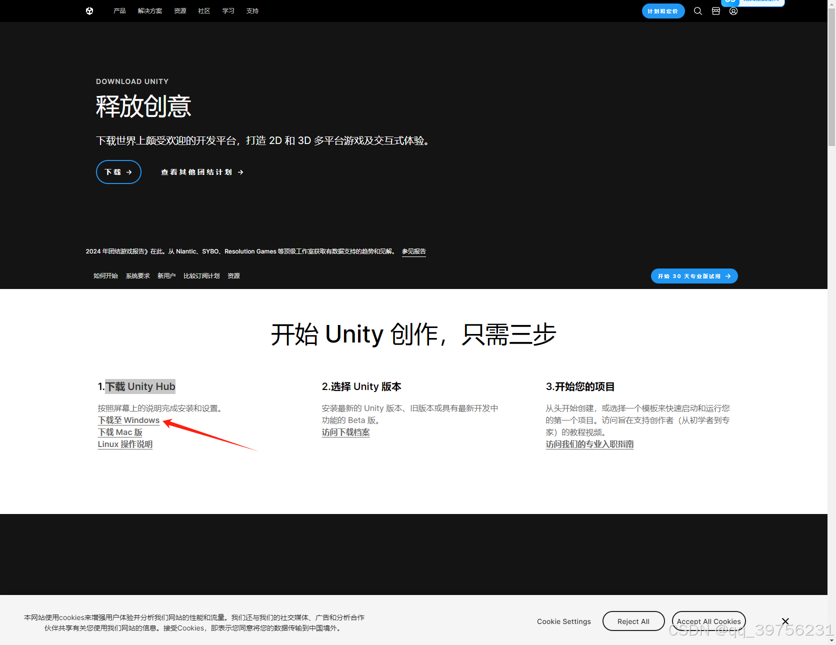The height and width of the screenshot is (645, 836).
Task: Click the 下载至 Windows link
Action: click(x=128, y=420)
